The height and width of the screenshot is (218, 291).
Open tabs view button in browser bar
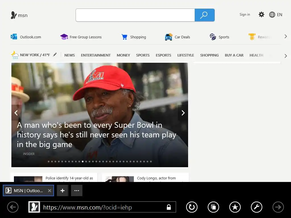point(213,207)
